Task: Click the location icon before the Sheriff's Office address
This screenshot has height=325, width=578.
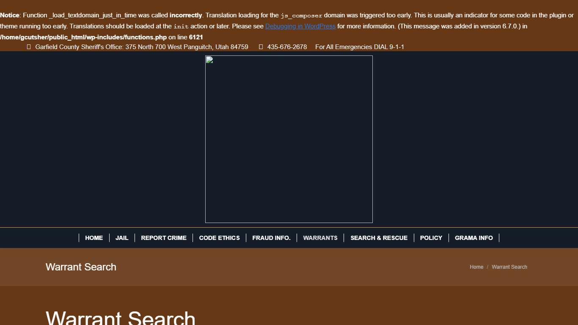Action: coord(29,47)
